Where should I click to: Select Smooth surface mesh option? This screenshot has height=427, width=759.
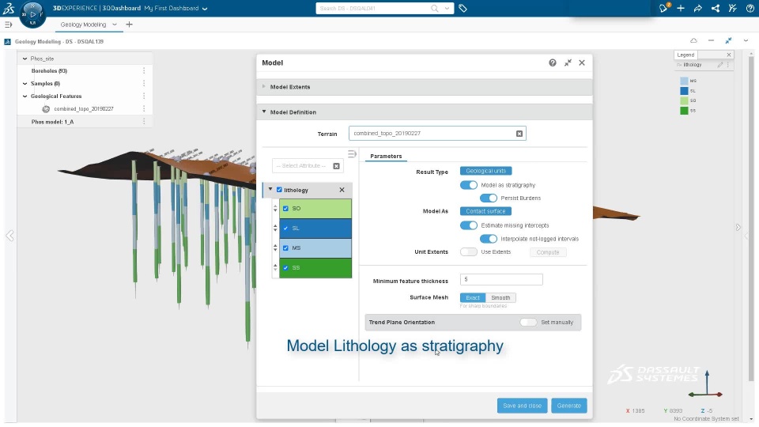point(500,298)
